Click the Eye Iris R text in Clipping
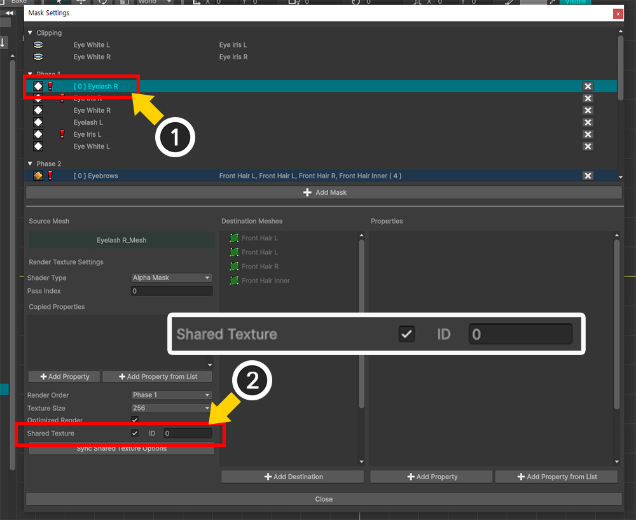 click(x=233, y=57)
